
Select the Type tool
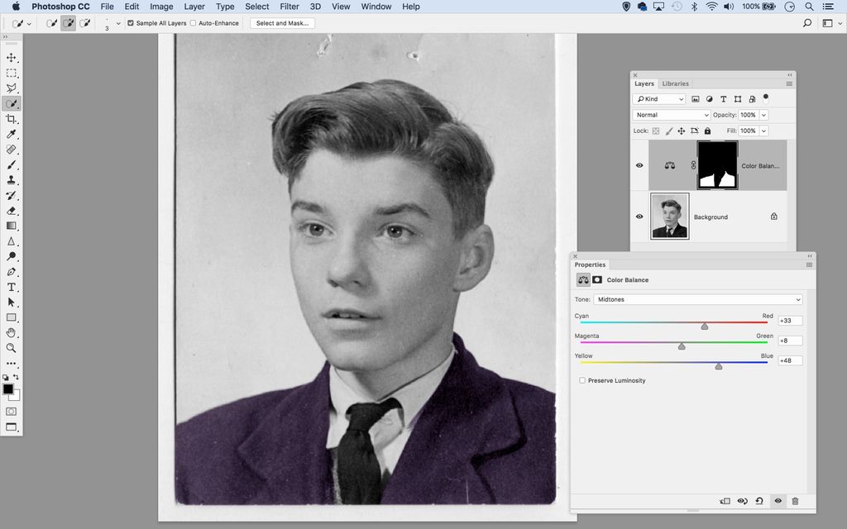pos(12,287)
